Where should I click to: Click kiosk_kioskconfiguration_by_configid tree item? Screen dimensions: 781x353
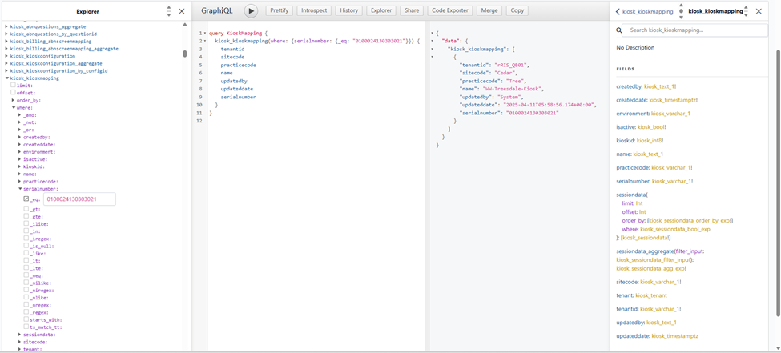point(58,71)
